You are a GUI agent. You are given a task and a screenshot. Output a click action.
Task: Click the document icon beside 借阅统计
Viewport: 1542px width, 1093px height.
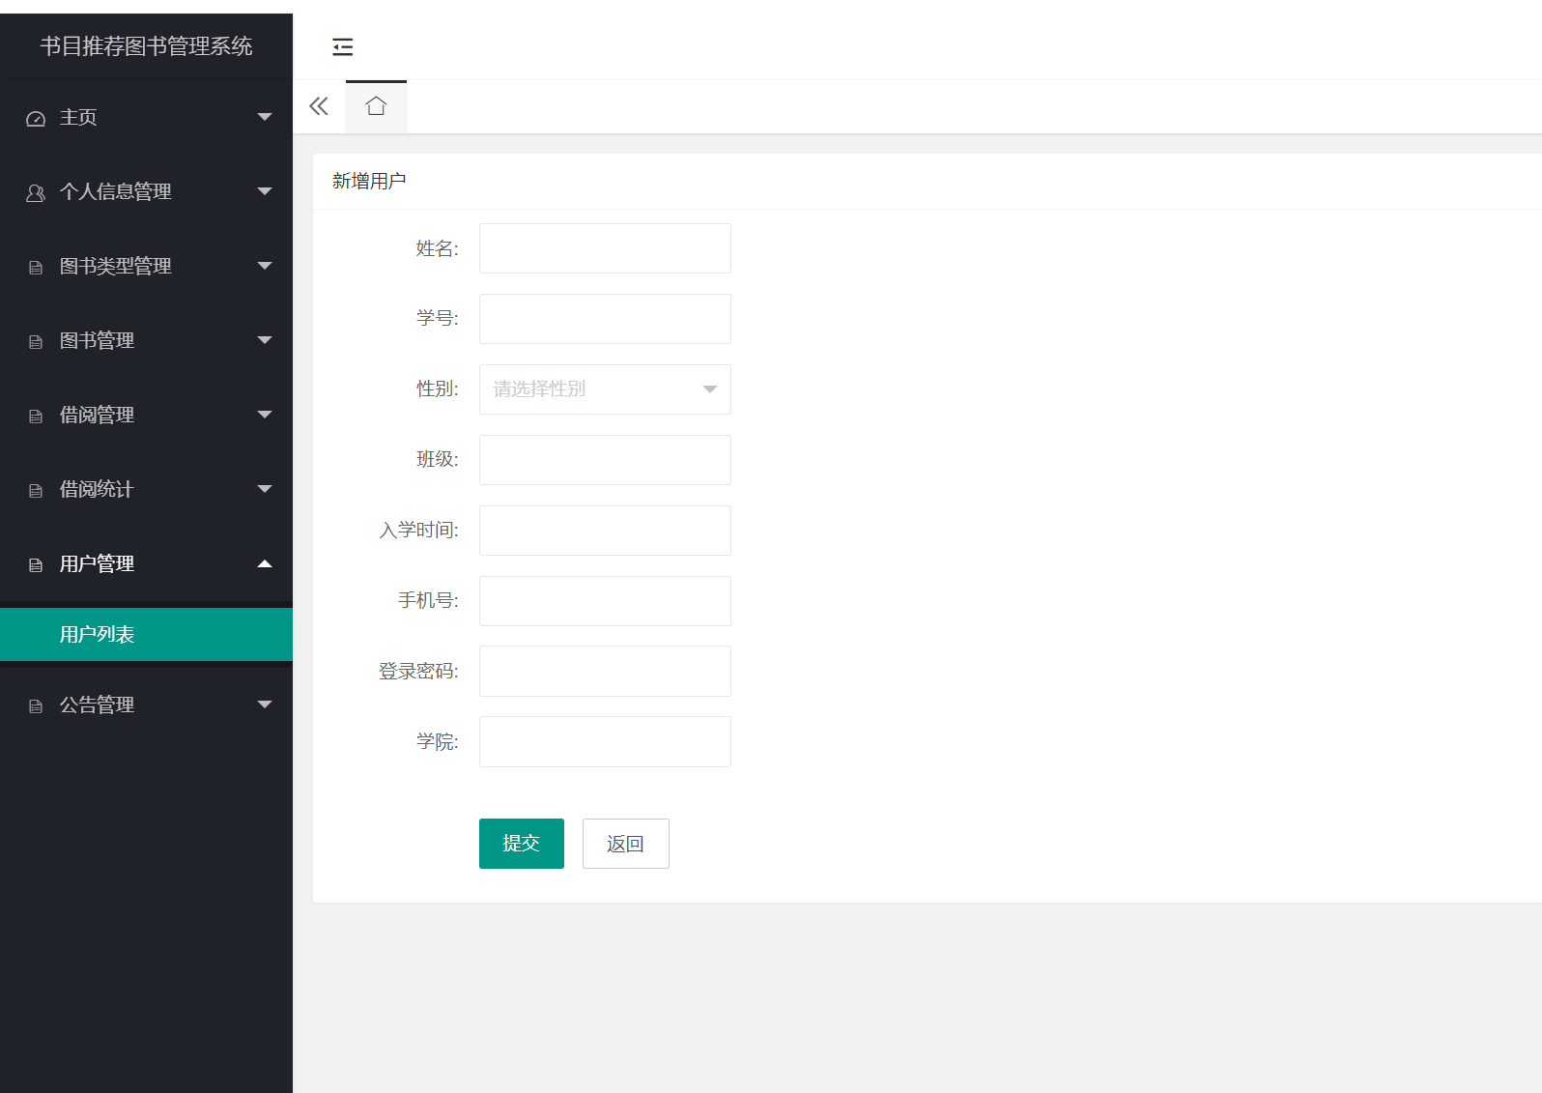tap(36, 491)
